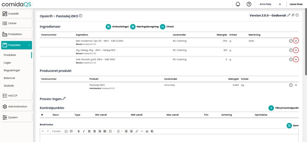Align text left in editor

[x=89, y=131]
